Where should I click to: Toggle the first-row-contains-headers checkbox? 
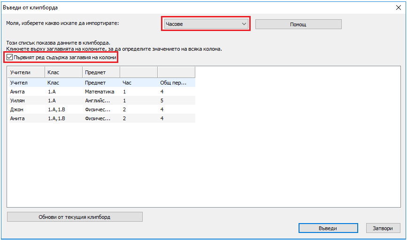pos(10,57)
